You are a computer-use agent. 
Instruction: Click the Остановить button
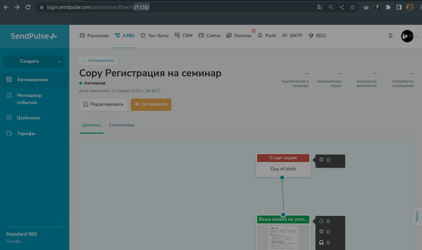click(151, 104)
